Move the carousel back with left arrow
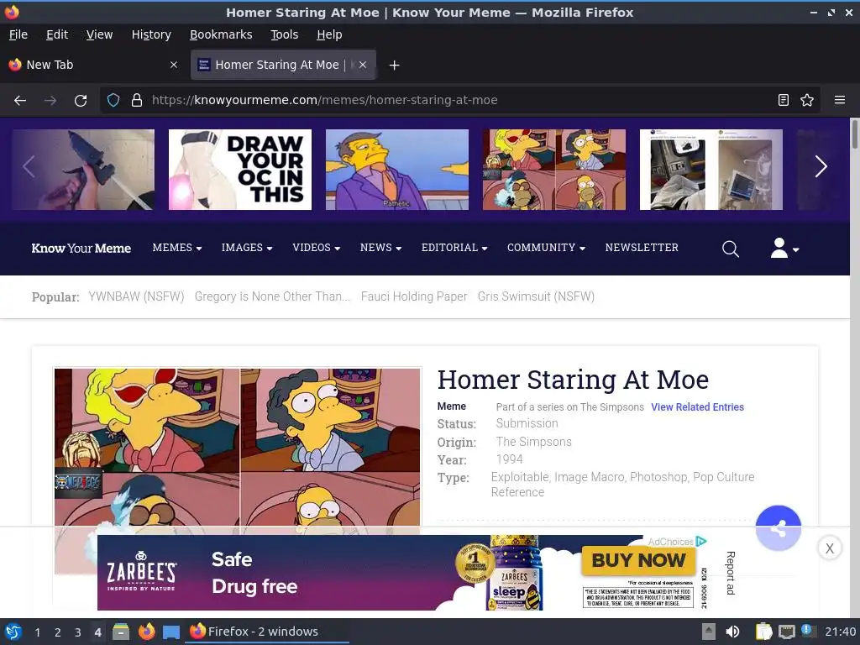This screenshot has height=645, width=860. click(x=29, y=167)
